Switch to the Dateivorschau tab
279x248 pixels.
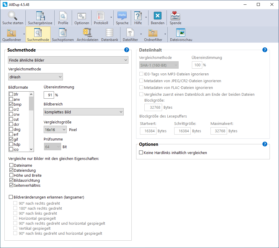coord(181,34)
